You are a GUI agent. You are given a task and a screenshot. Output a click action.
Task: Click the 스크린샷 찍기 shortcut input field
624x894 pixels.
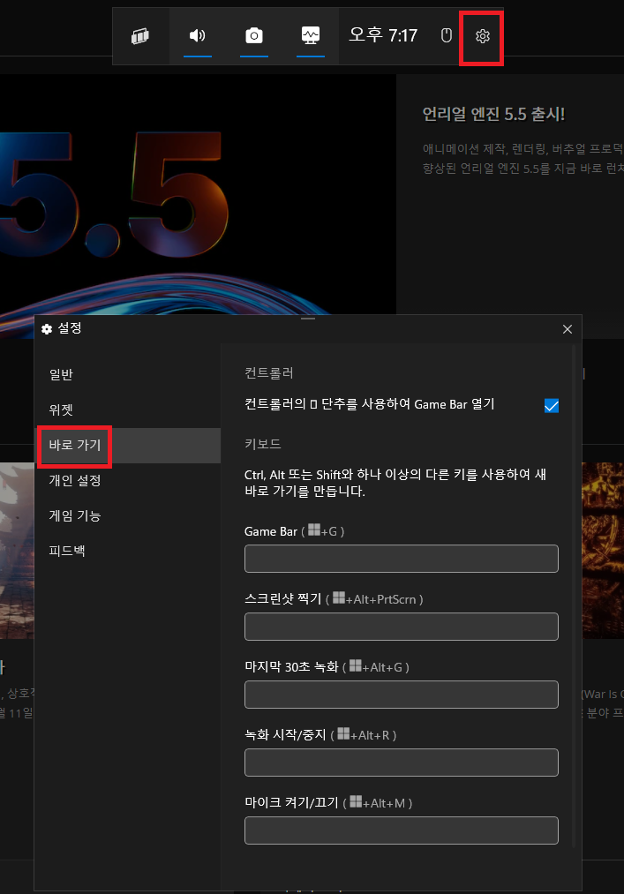tap(401, 626)
